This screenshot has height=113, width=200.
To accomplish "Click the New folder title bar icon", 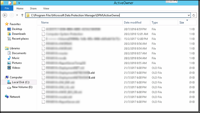I will pyautogui.click(x=15, y=3).
